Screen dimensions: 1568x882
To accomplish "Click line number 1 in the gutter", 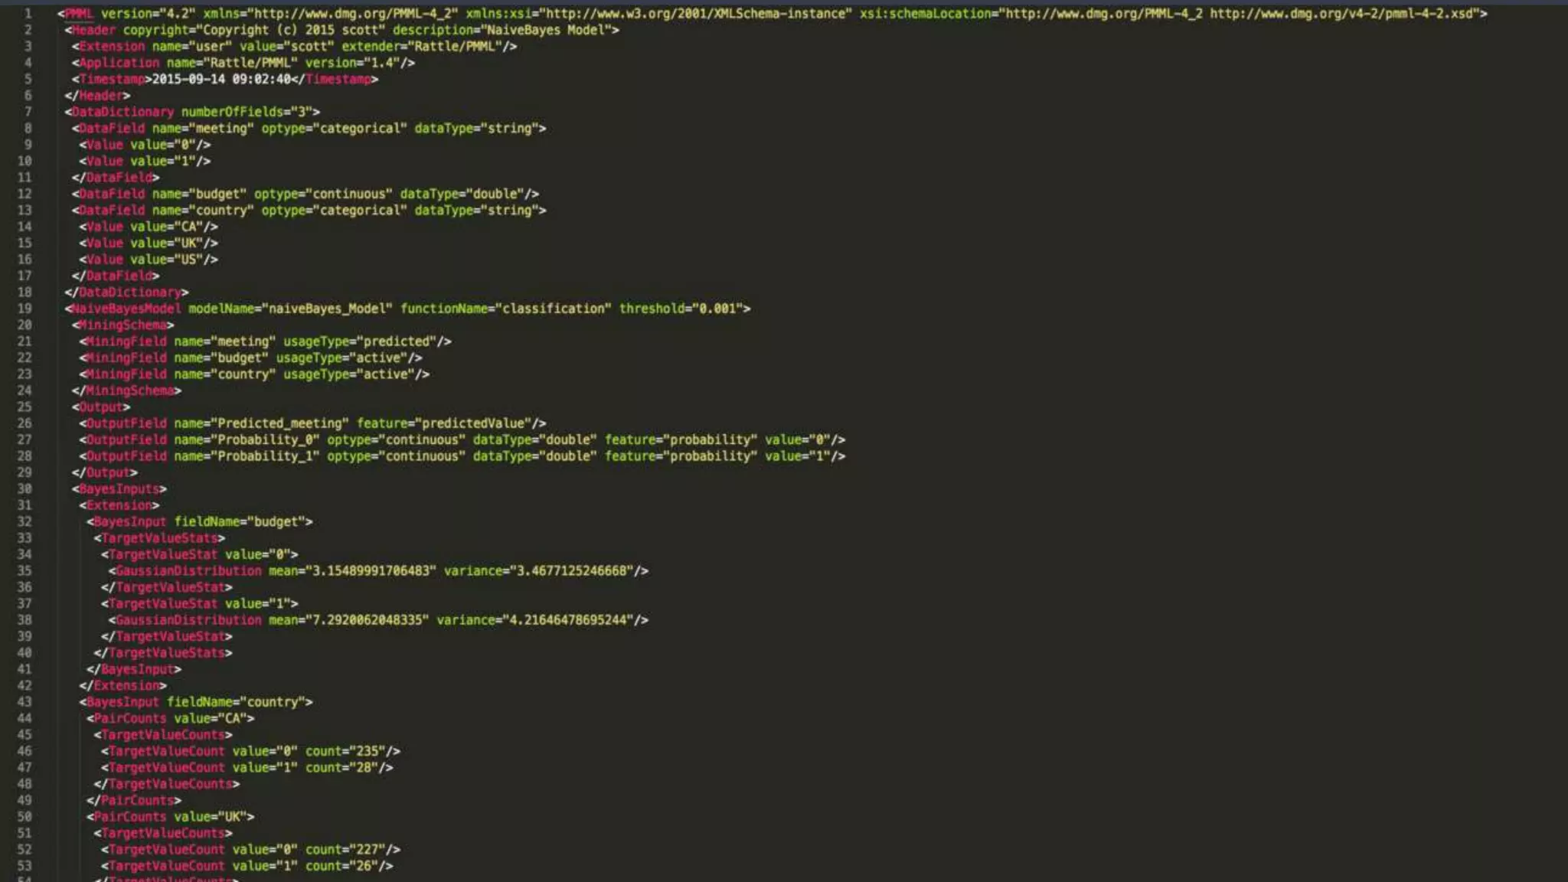I will [x=28, y=14].
